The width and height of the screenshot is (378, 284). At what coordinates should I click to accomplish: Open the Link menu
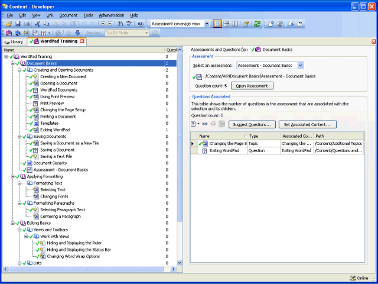[50, 15]
